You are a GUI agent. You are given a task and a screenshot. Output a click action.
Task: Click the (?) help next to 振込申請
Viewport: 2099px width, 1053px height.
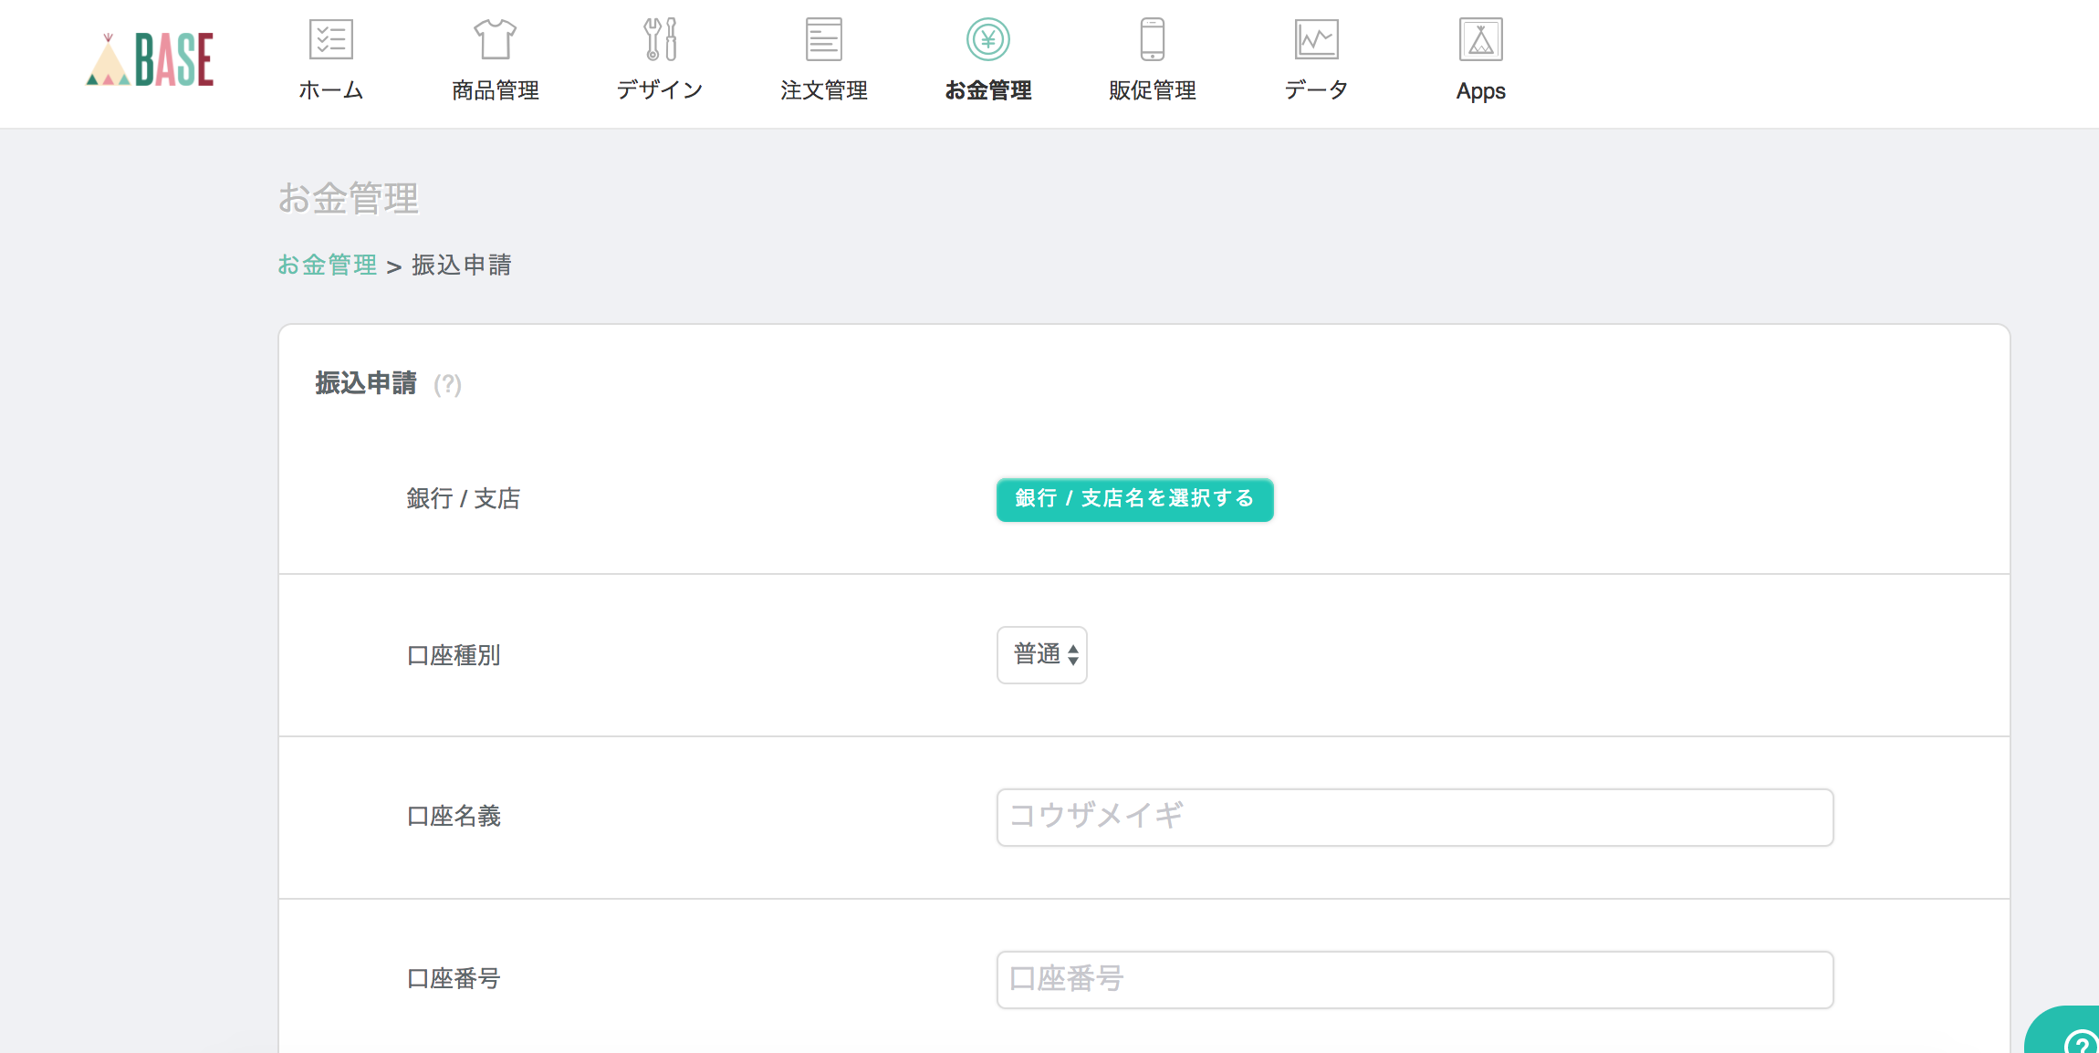tap(447, 384)
